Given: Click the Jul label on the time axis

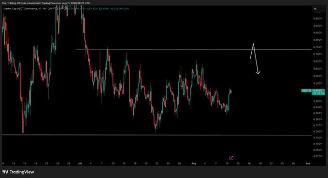Looking at the screenshot, I should [80, 163].
